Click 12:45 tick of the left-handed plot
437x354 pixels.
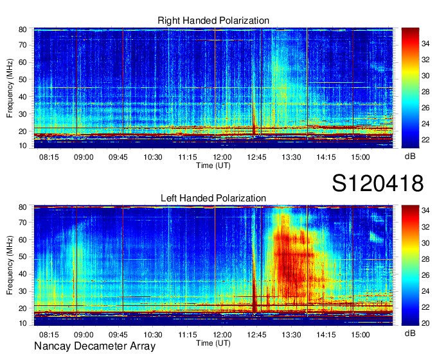(x=256, y=334)
